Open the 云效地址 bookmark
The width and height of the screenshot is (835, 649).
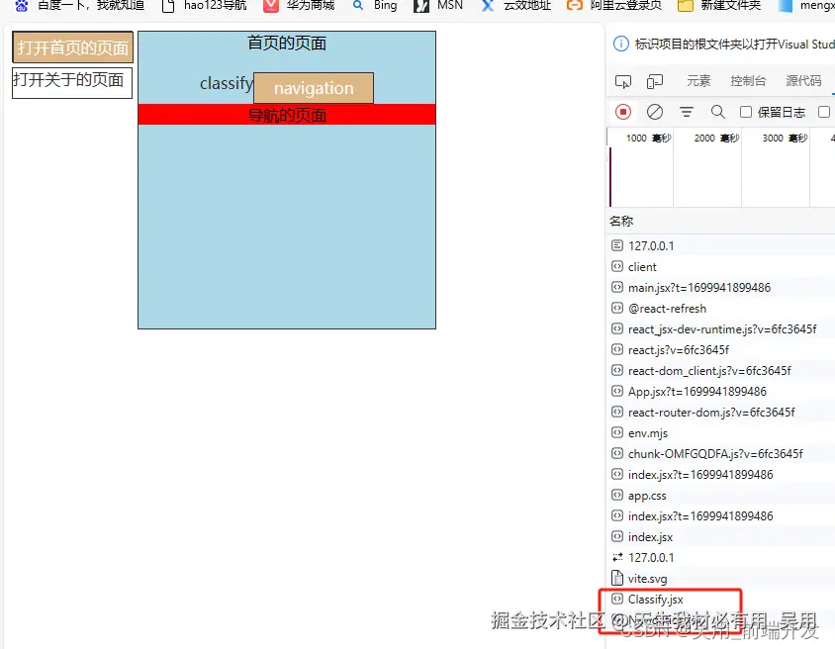tap(515, 6)
